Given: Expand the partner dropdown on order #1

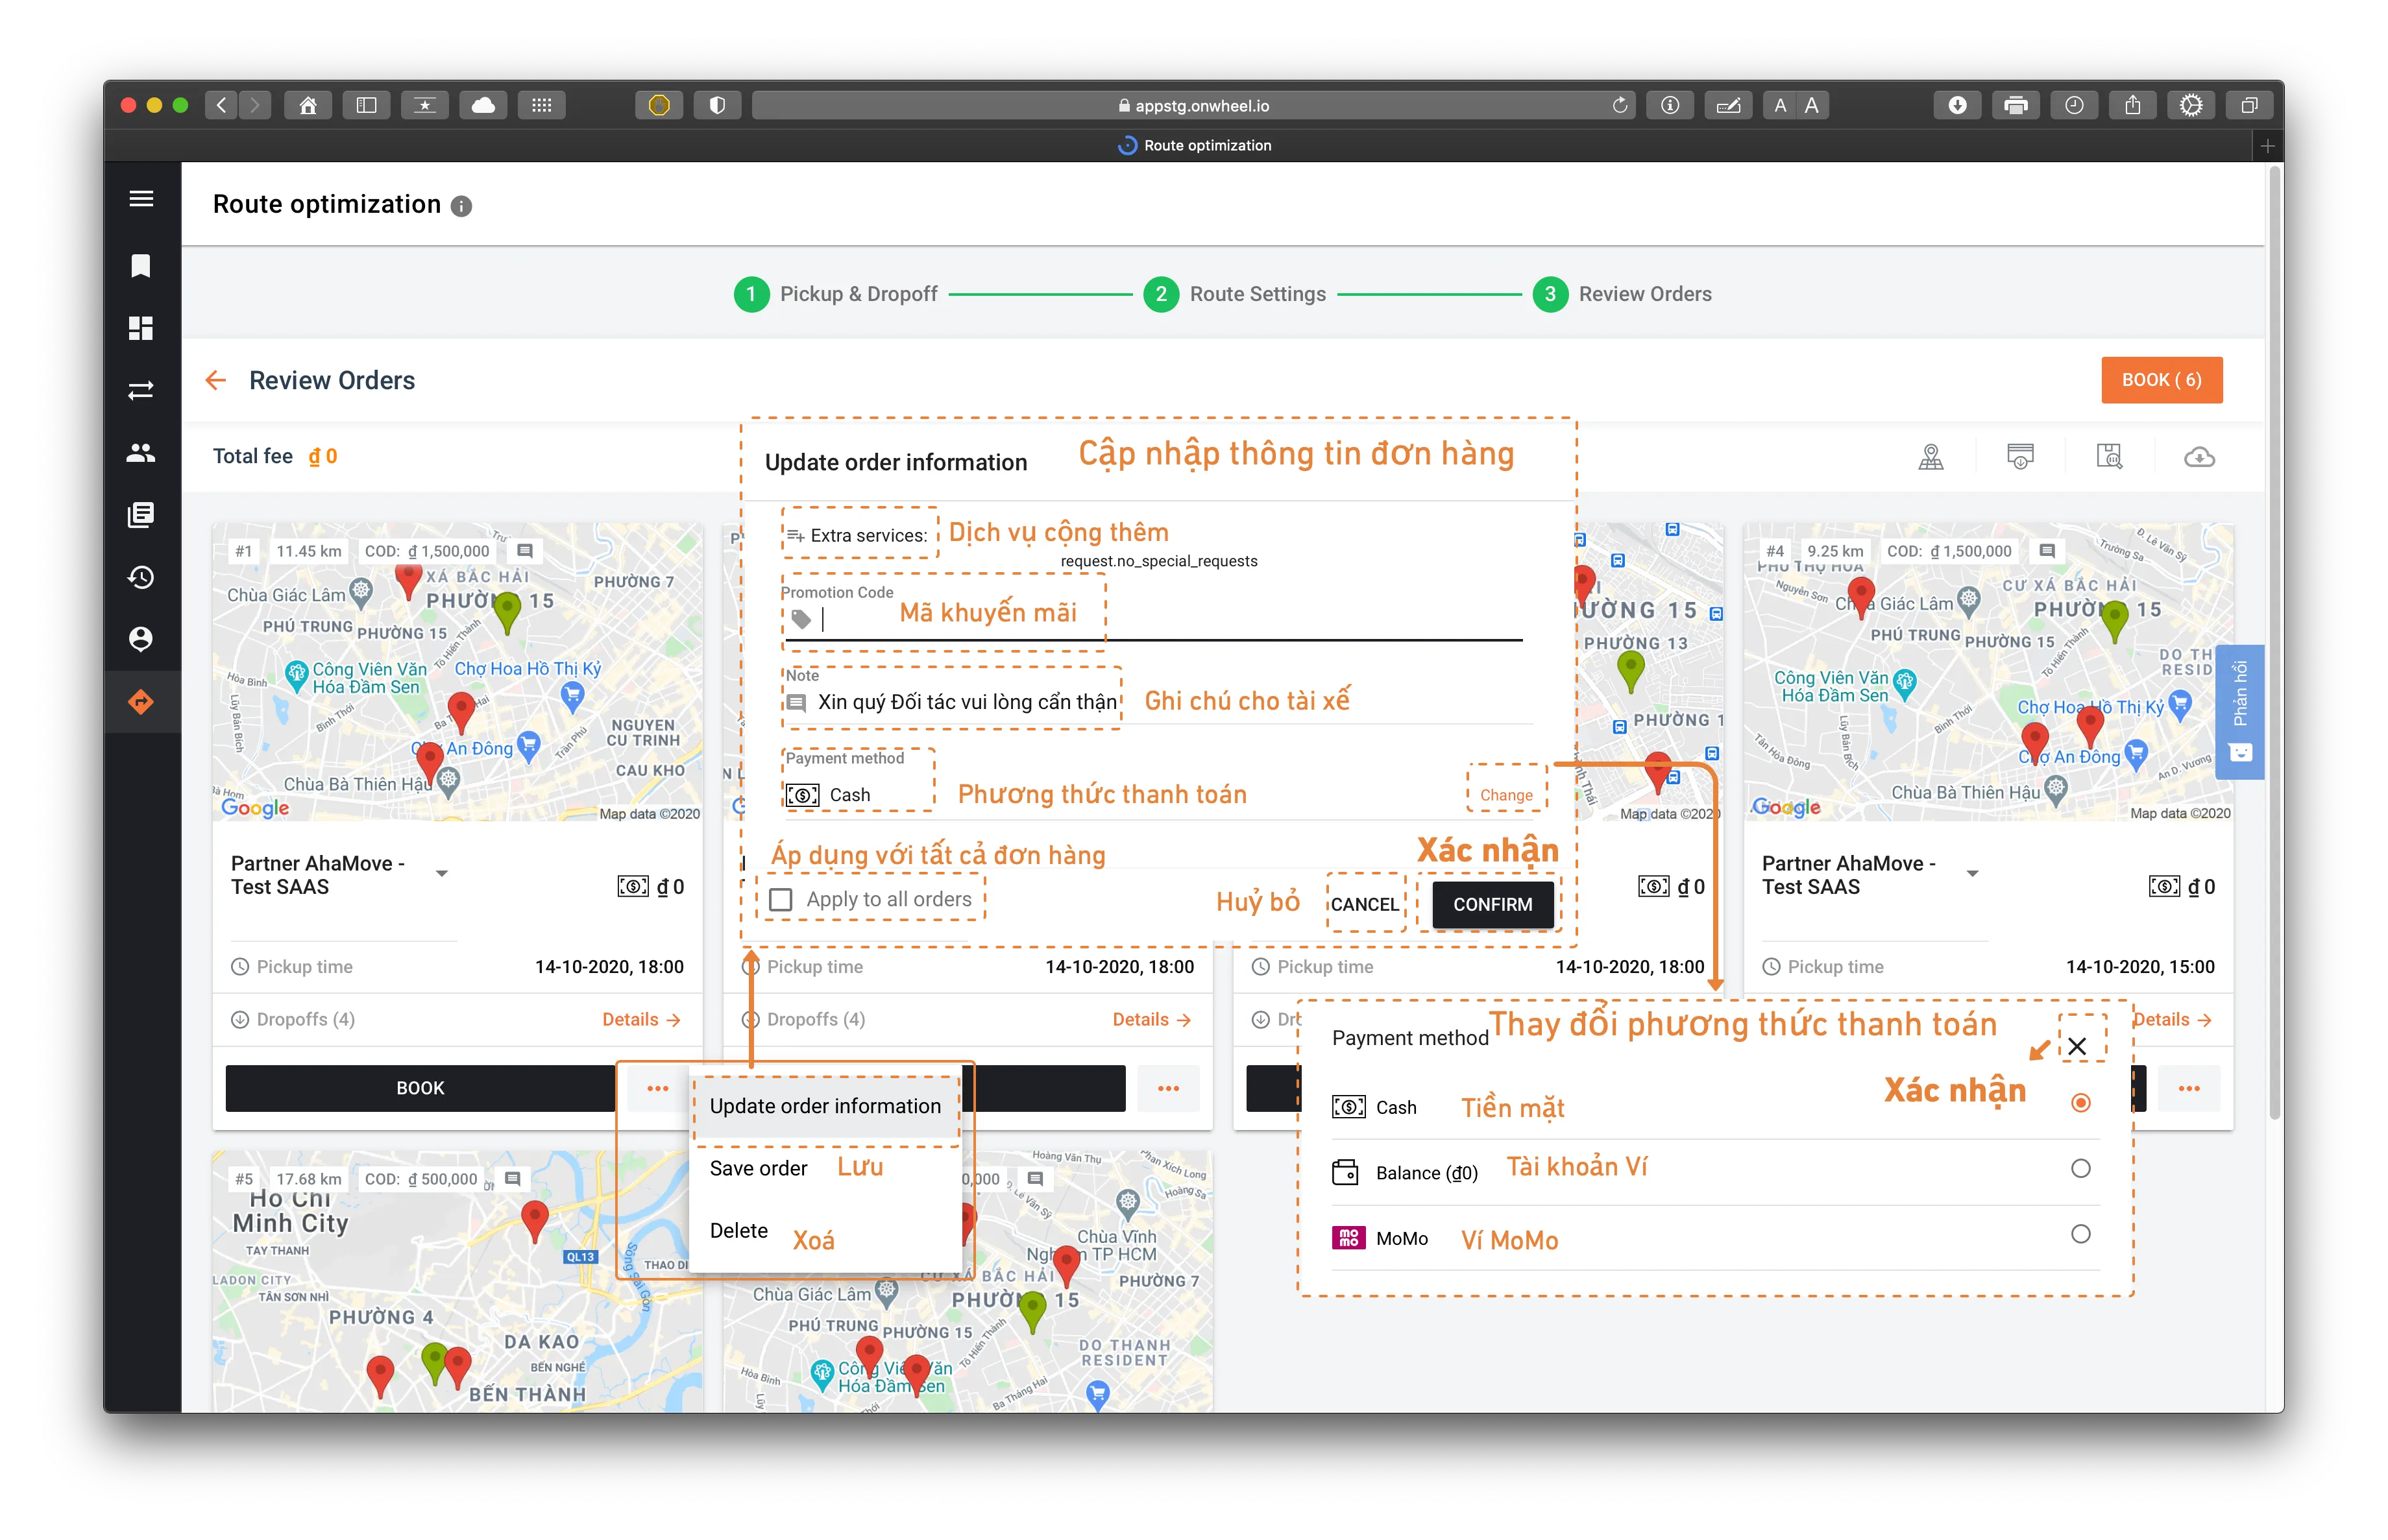Looking at the screenshot, I should (441, 874).
